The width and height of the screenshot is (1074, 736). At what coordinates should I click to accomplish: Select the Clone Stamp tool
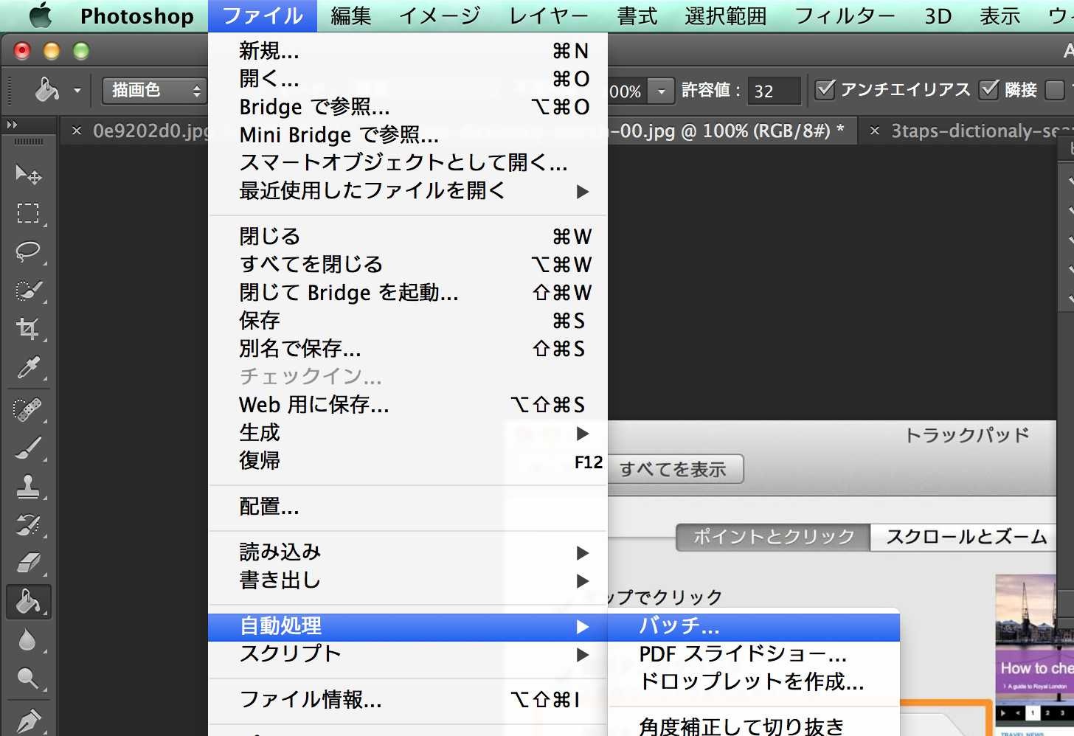coord(28,486)
